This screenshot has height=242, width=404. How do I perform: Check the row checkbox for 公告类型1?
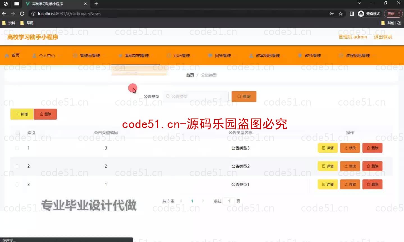pyautogui.click(x=17, y=184)
